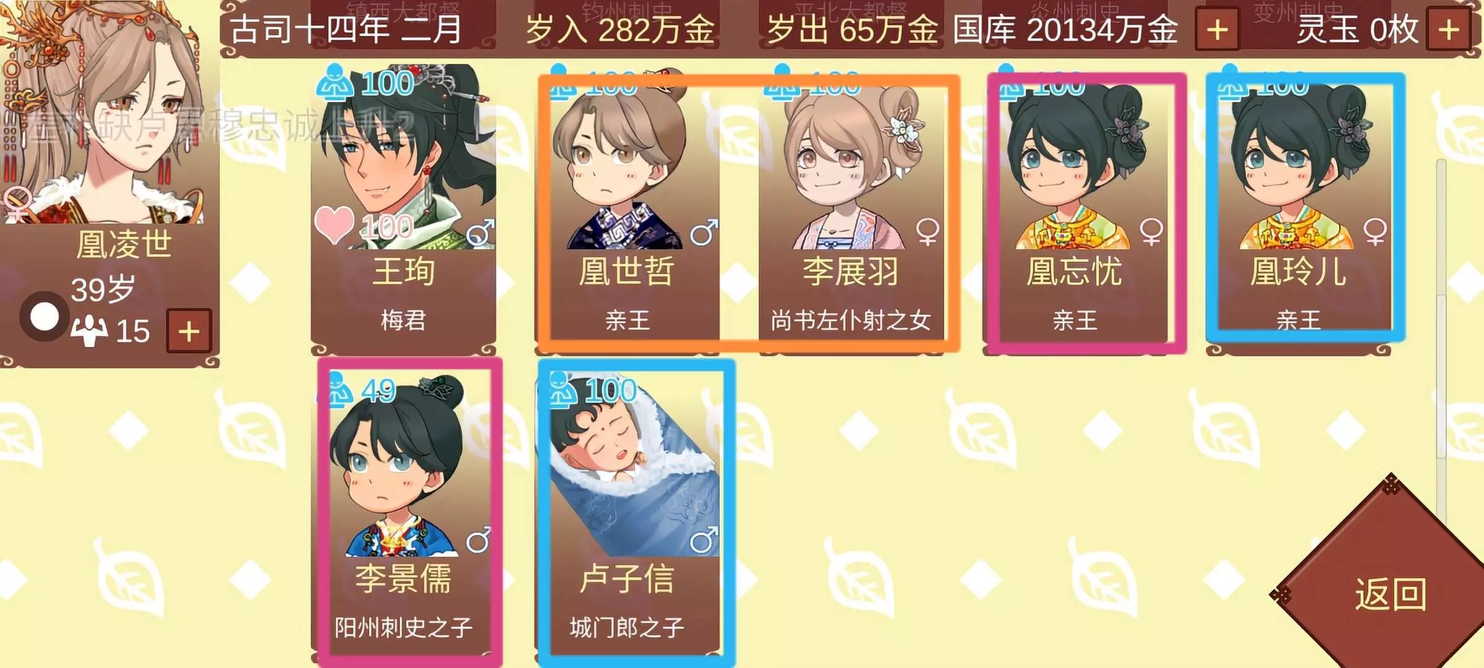The height and width of the screenshot is (668, 1484).
Task: Click the 岁入 282万金 income display
Action: [620, 29]
